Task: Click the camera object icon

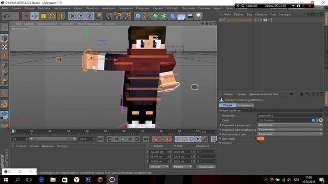Action: click(190, 16)
